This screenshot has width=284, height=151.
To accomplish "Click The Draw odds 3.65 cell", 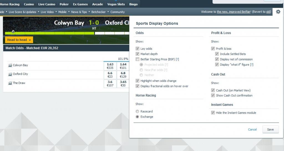I will click(123, 84).
